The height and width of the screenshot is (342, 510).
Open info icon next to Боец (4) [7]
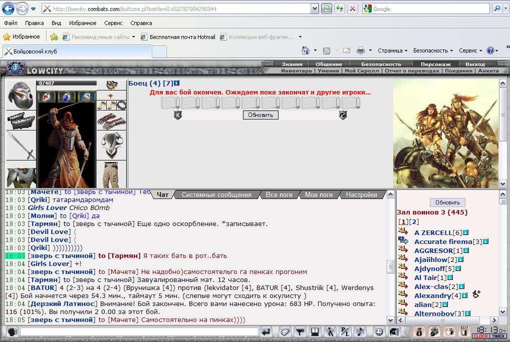pos(177,83)
